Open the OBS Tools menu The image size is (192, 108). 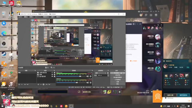pyautogui.click(x=53, y=17)
